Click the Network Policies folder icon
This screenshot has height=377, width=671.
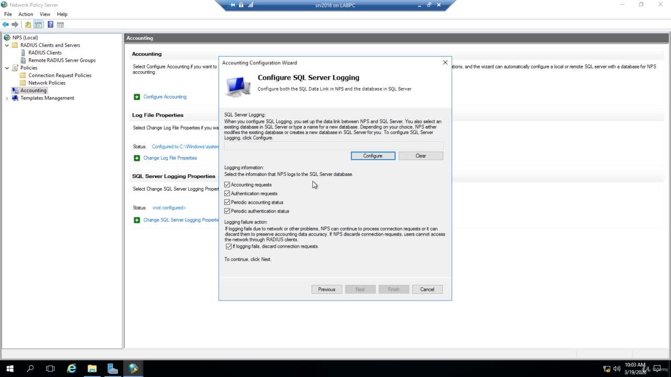coord(23,83)
